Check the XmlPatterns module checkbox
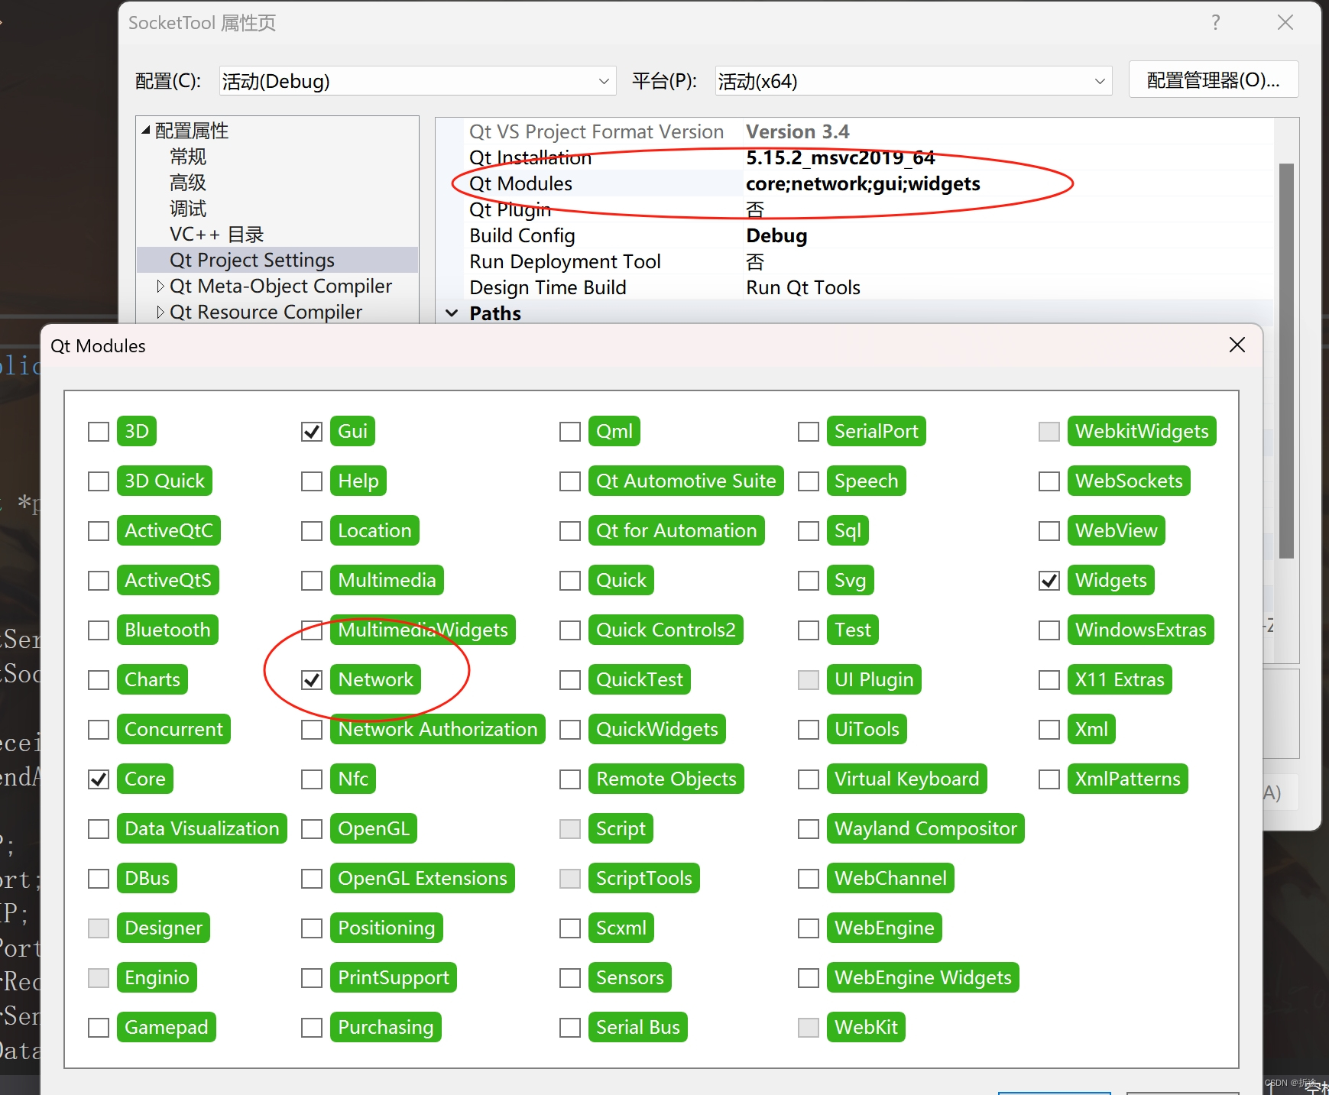 click(1049, 779)
